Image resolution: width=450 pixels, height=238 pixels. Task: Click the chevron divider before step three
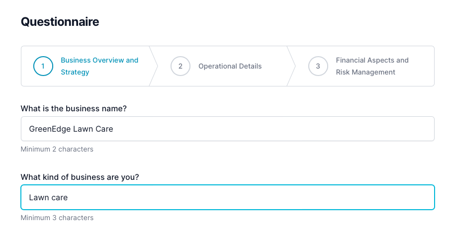(x=291, y=66)
